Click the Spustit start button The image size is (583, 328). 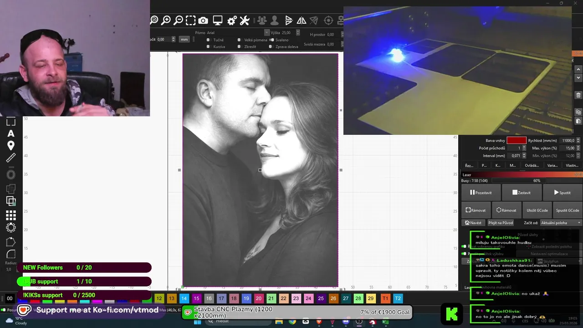[563, 193]
